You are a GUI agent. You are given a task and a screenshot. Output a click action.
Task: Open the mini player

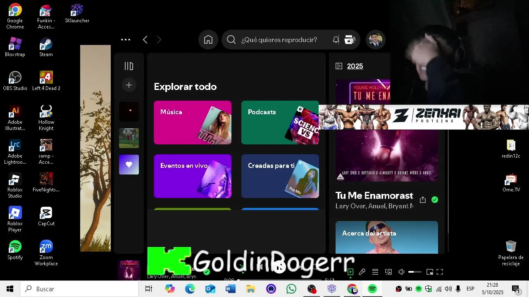[x=430, y=272]
